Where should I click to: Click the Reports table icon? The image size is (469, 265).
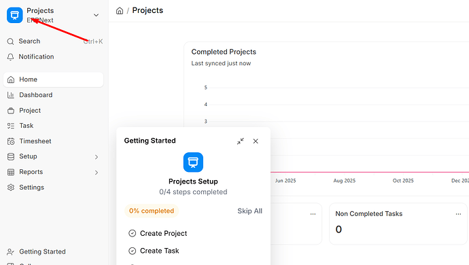click(x=11, y=173)
